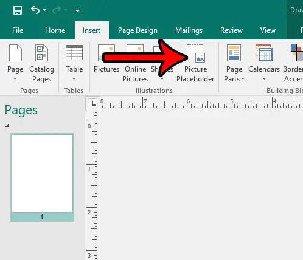Go to the Page Design tab
This screenshot has width=303, height=260.
pos(138,30)
